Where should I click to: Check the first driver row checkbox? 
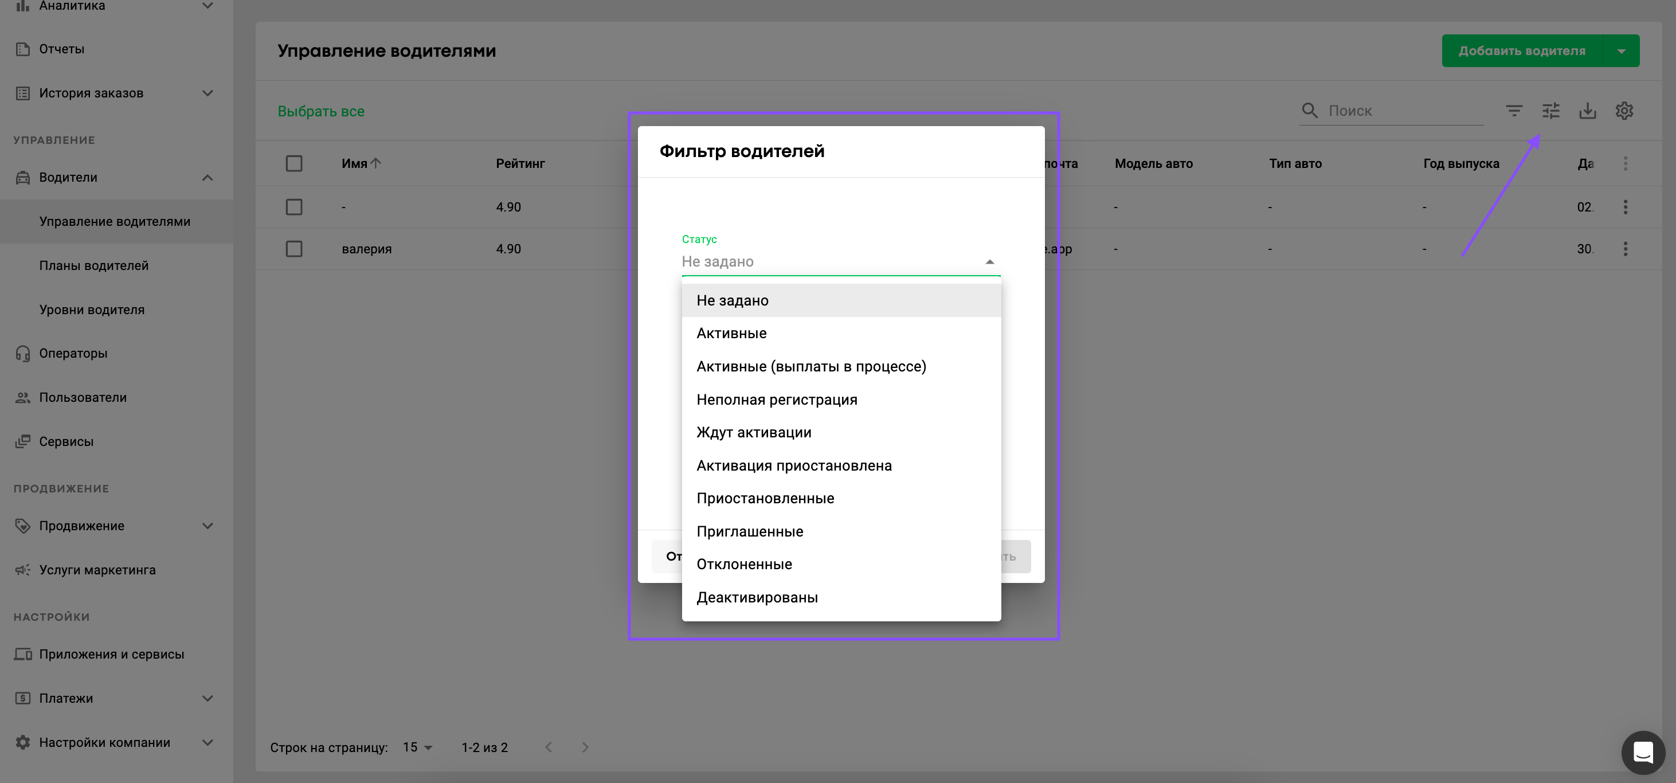pyautogui.click(x=294, y=207)
